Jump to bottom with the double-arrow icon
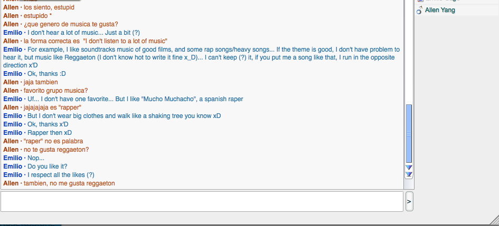This screenshot has height=226, width=499. [x=409, y=174]
